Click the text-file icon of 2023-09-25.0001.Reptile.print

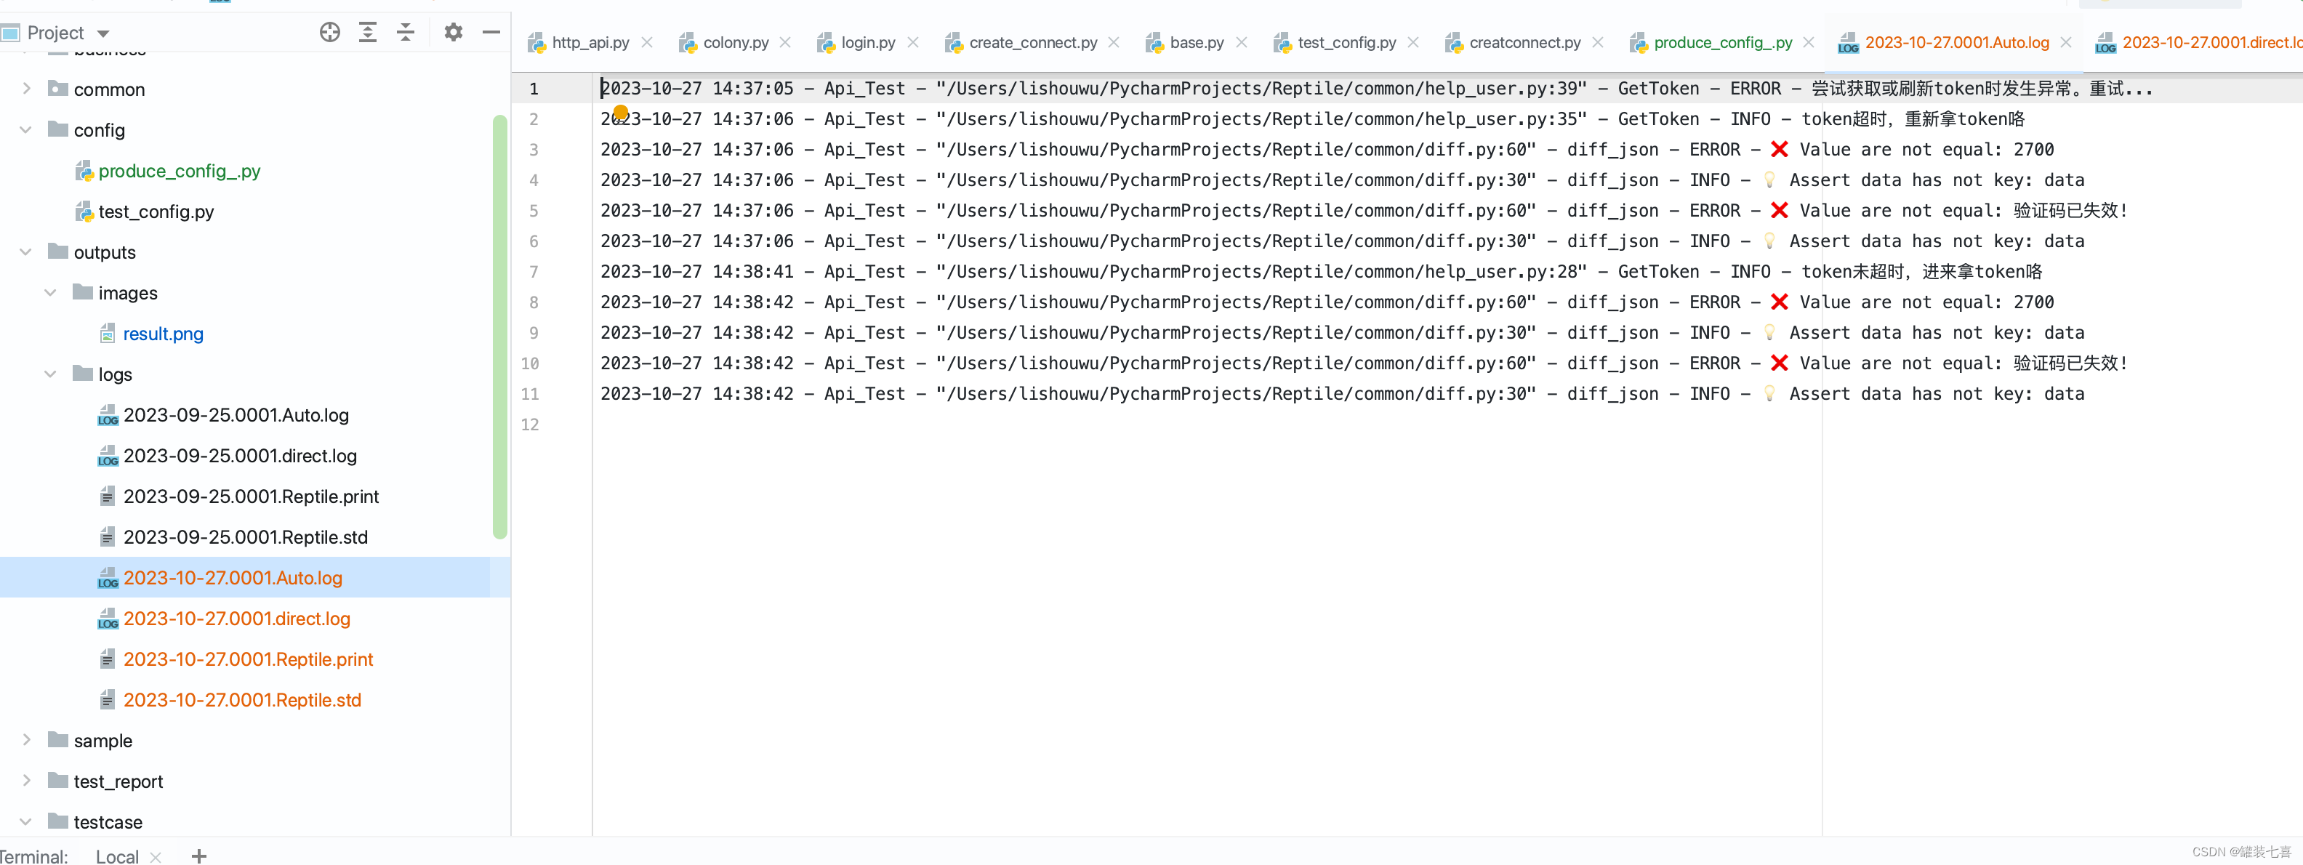click(108, 496)
